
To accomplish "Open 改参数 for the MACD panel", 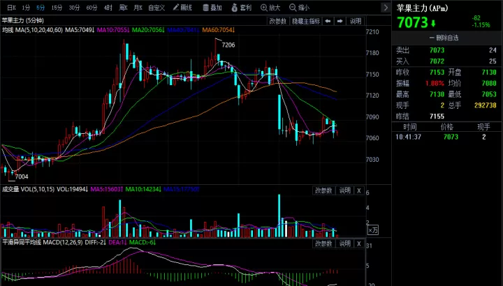I will click(x=323, y=243).
